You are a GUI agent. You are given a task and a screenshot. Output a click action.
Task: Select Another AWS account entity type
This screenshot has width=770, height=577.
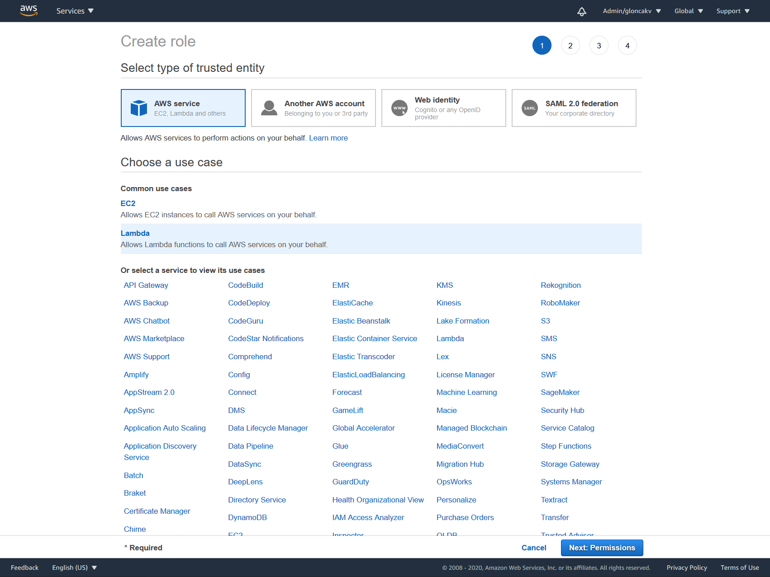pyautogui.click(x=314, y=108)
